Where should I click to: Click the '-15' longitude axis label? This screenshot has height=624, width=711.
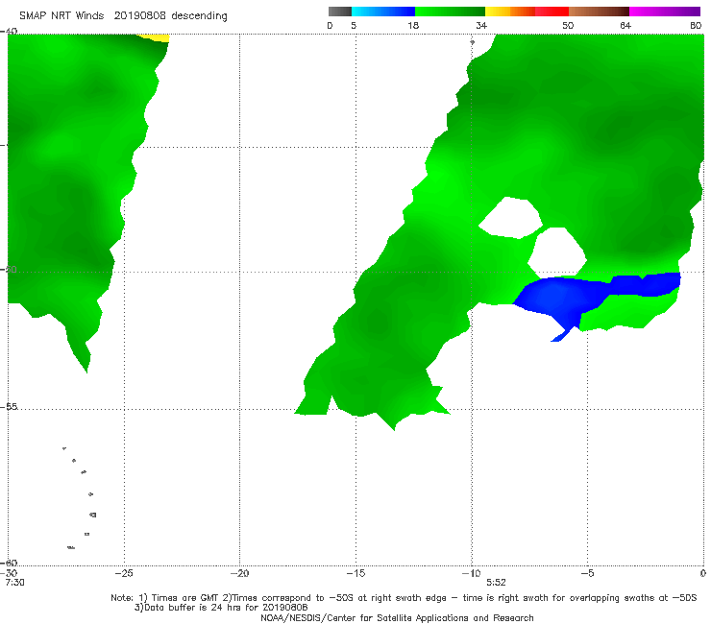[x=355, y=573]
